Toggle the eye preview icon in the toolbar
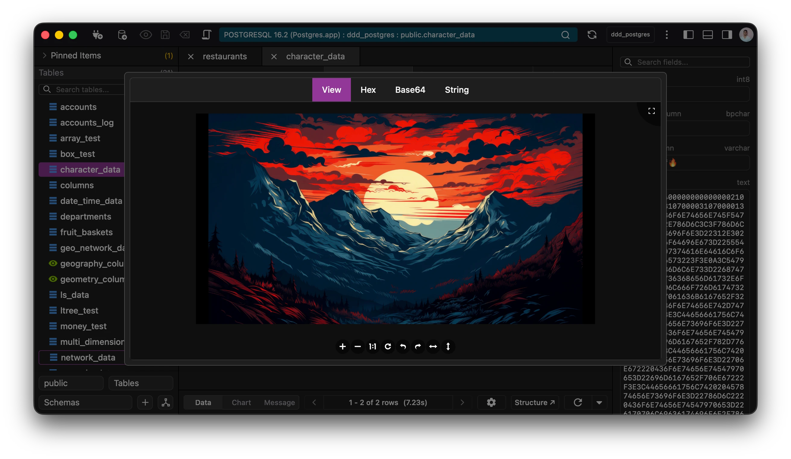This screenshot has height=459, width=791. pos(146,35)
